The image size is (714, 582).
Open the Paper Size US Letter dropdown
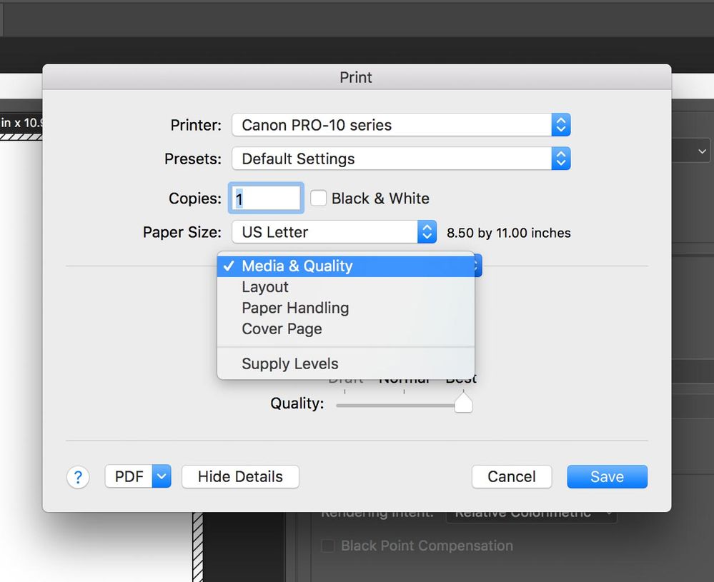(x=334, y=232)
